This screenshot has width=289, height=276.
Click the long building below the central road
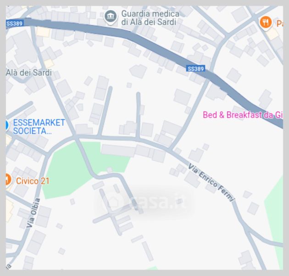click(118, 150)
